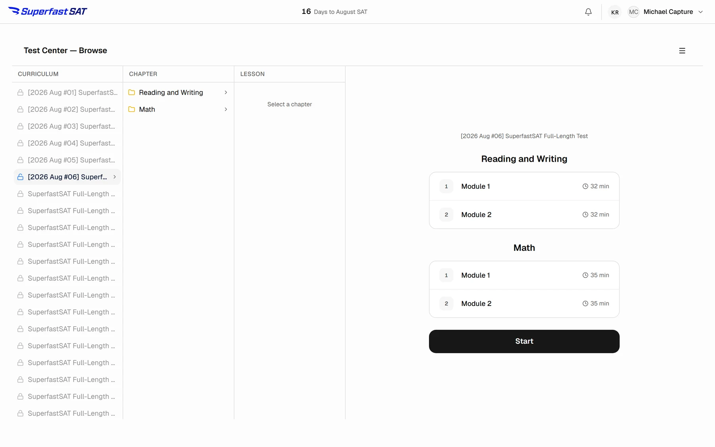Screen dimensions: 715x447
Task: Click '35 min' on Math Module 2
Action: pyautogui.click(x=599, y=304)
